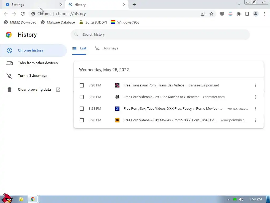Click the external-link icon beside Clear browsing data
Viewport: 270px width, 203px height.
[x=58, y=90]
